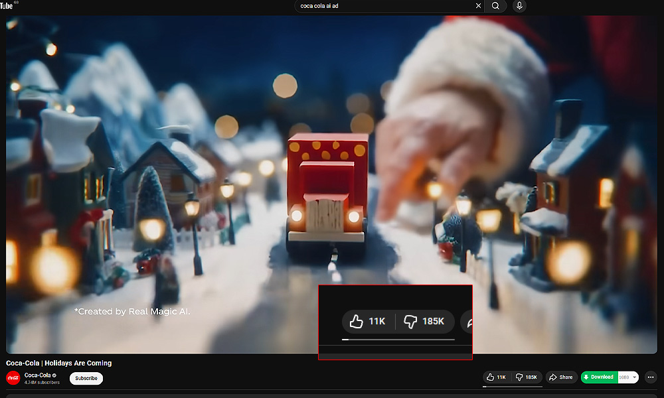Click the like ratio bar in the enlarged inset
664x398 pixels.
[398, 339]
